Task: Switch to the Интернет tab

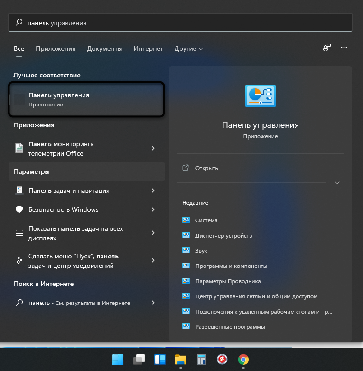Action: click(148, 48)
